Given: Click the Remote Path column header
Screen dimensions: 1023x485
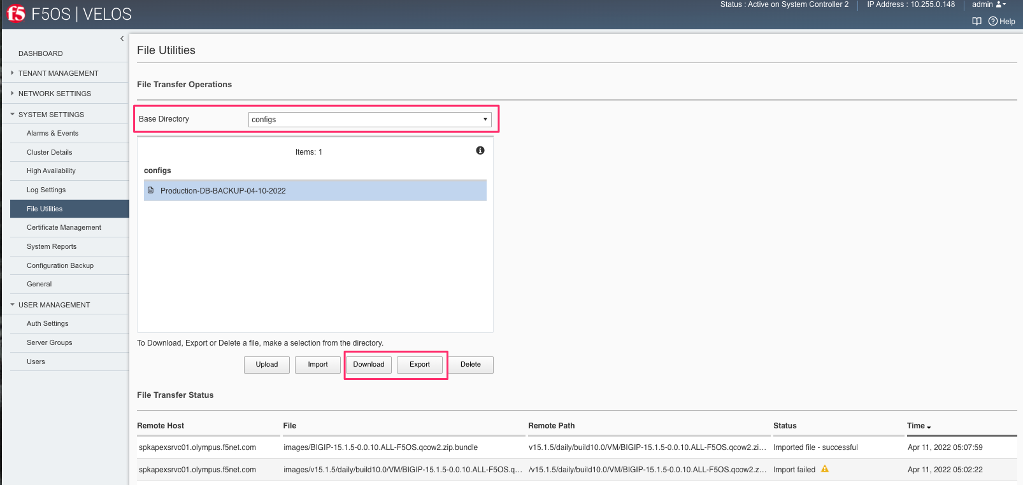Looking at the screenshot, I should (x=552, y=426).
